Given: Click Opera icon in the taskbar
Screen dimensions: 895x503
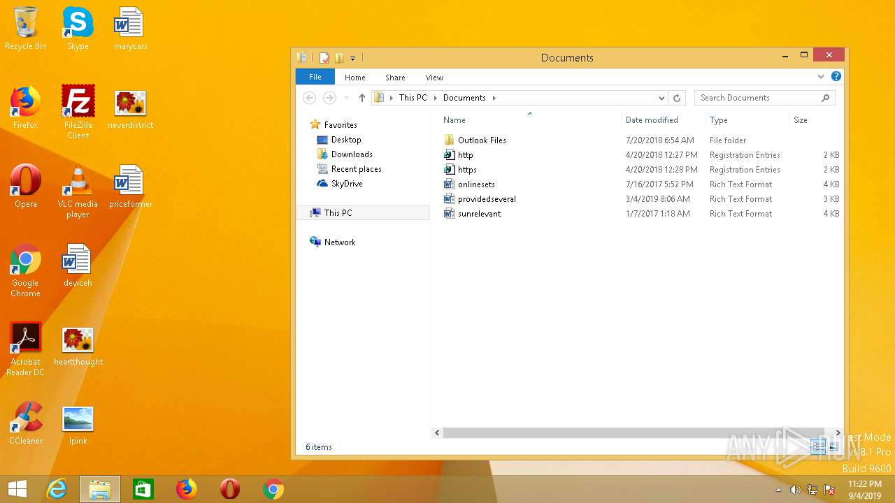Looking at the screenshot, I should tap(230, 489).
